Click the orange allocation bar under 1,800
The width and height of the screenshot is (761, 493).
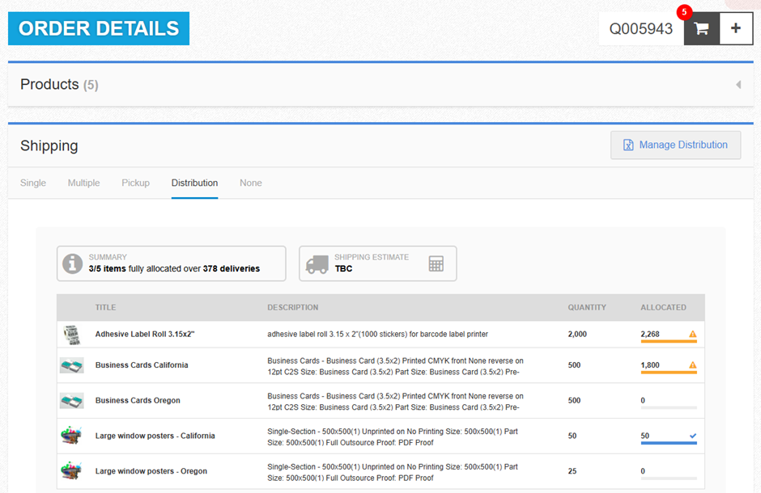click(669, 373)
